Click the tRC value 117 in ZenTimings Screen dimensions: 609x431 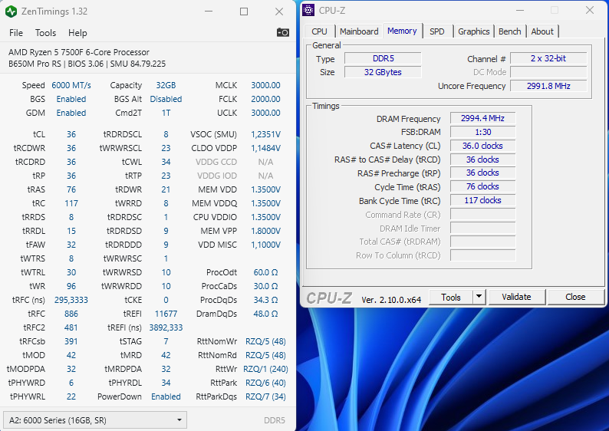[71, 203]
